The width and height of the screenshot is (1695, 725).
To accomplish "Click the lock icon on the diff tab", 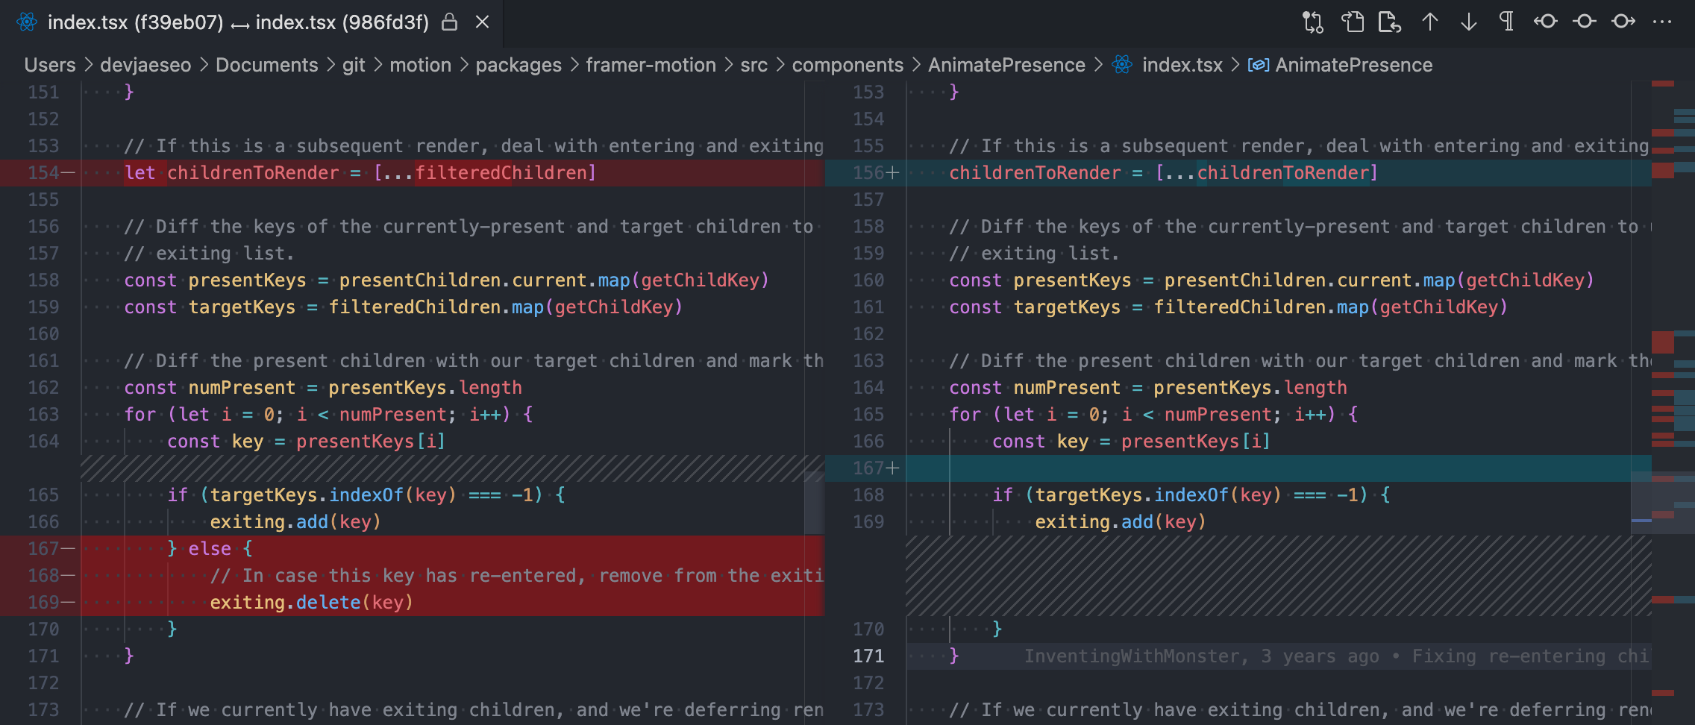I will (x=449, y=22).
